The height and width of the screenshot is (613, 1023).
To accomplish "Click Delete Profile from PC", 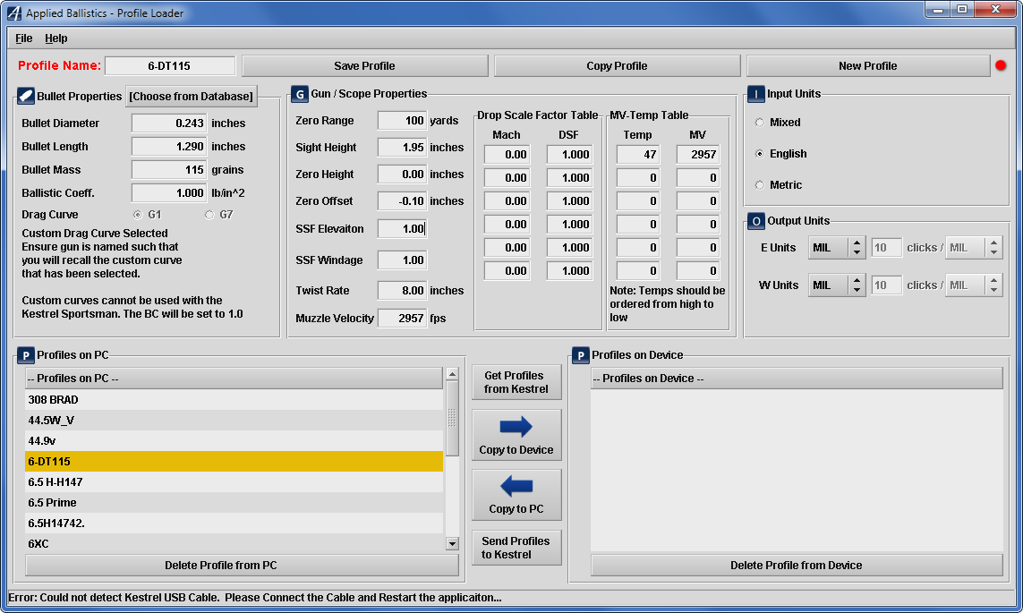I will (242, 566).
